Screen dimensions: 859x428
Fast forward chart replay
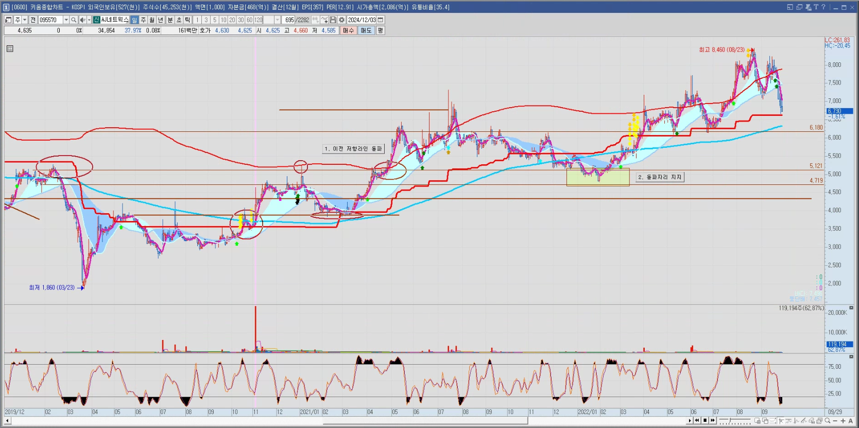(x=713, y=421)
